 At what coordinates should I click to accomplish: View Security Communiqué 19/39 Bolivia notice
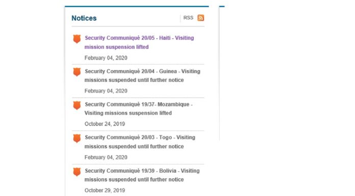click(x=142, y=175)
